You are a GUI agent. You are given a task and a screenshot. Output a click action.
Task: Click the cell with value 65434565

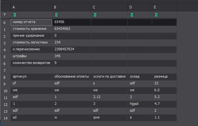[72, 29]
